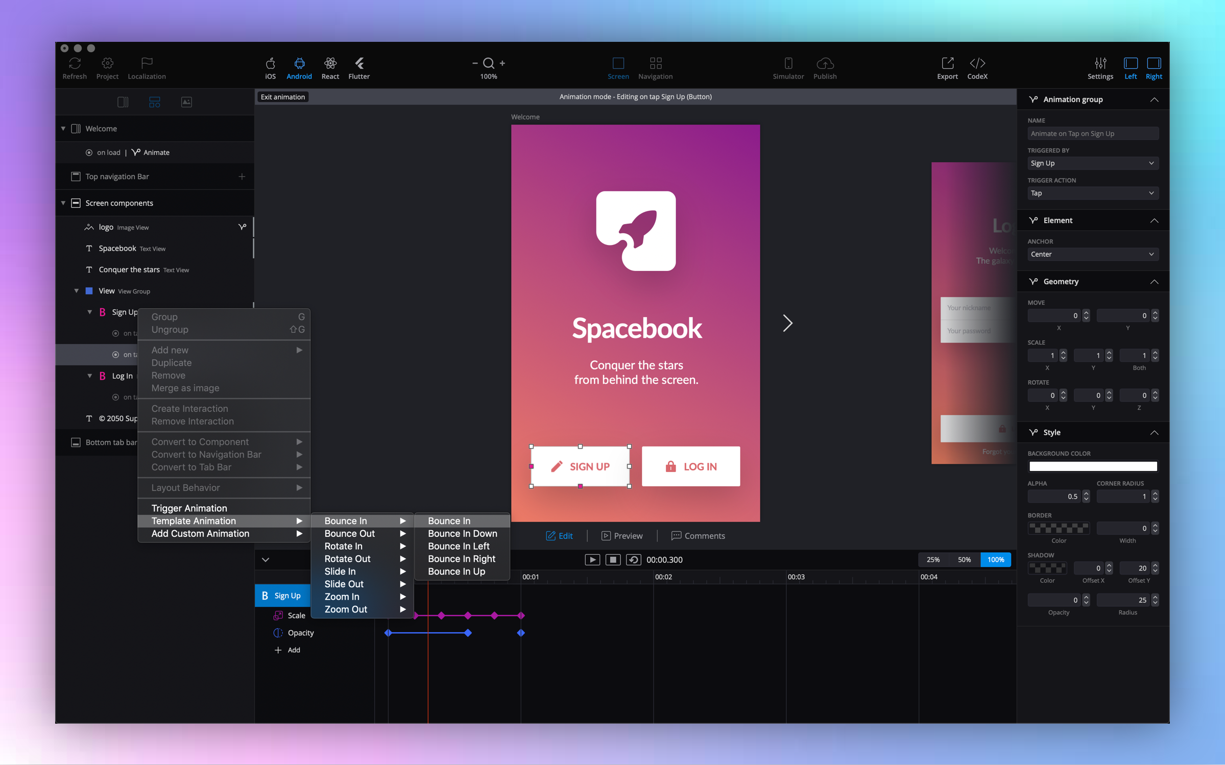Open the Publish cloud icon
The height and width of the screenshot is (765, 1225).
click(825, 63)
